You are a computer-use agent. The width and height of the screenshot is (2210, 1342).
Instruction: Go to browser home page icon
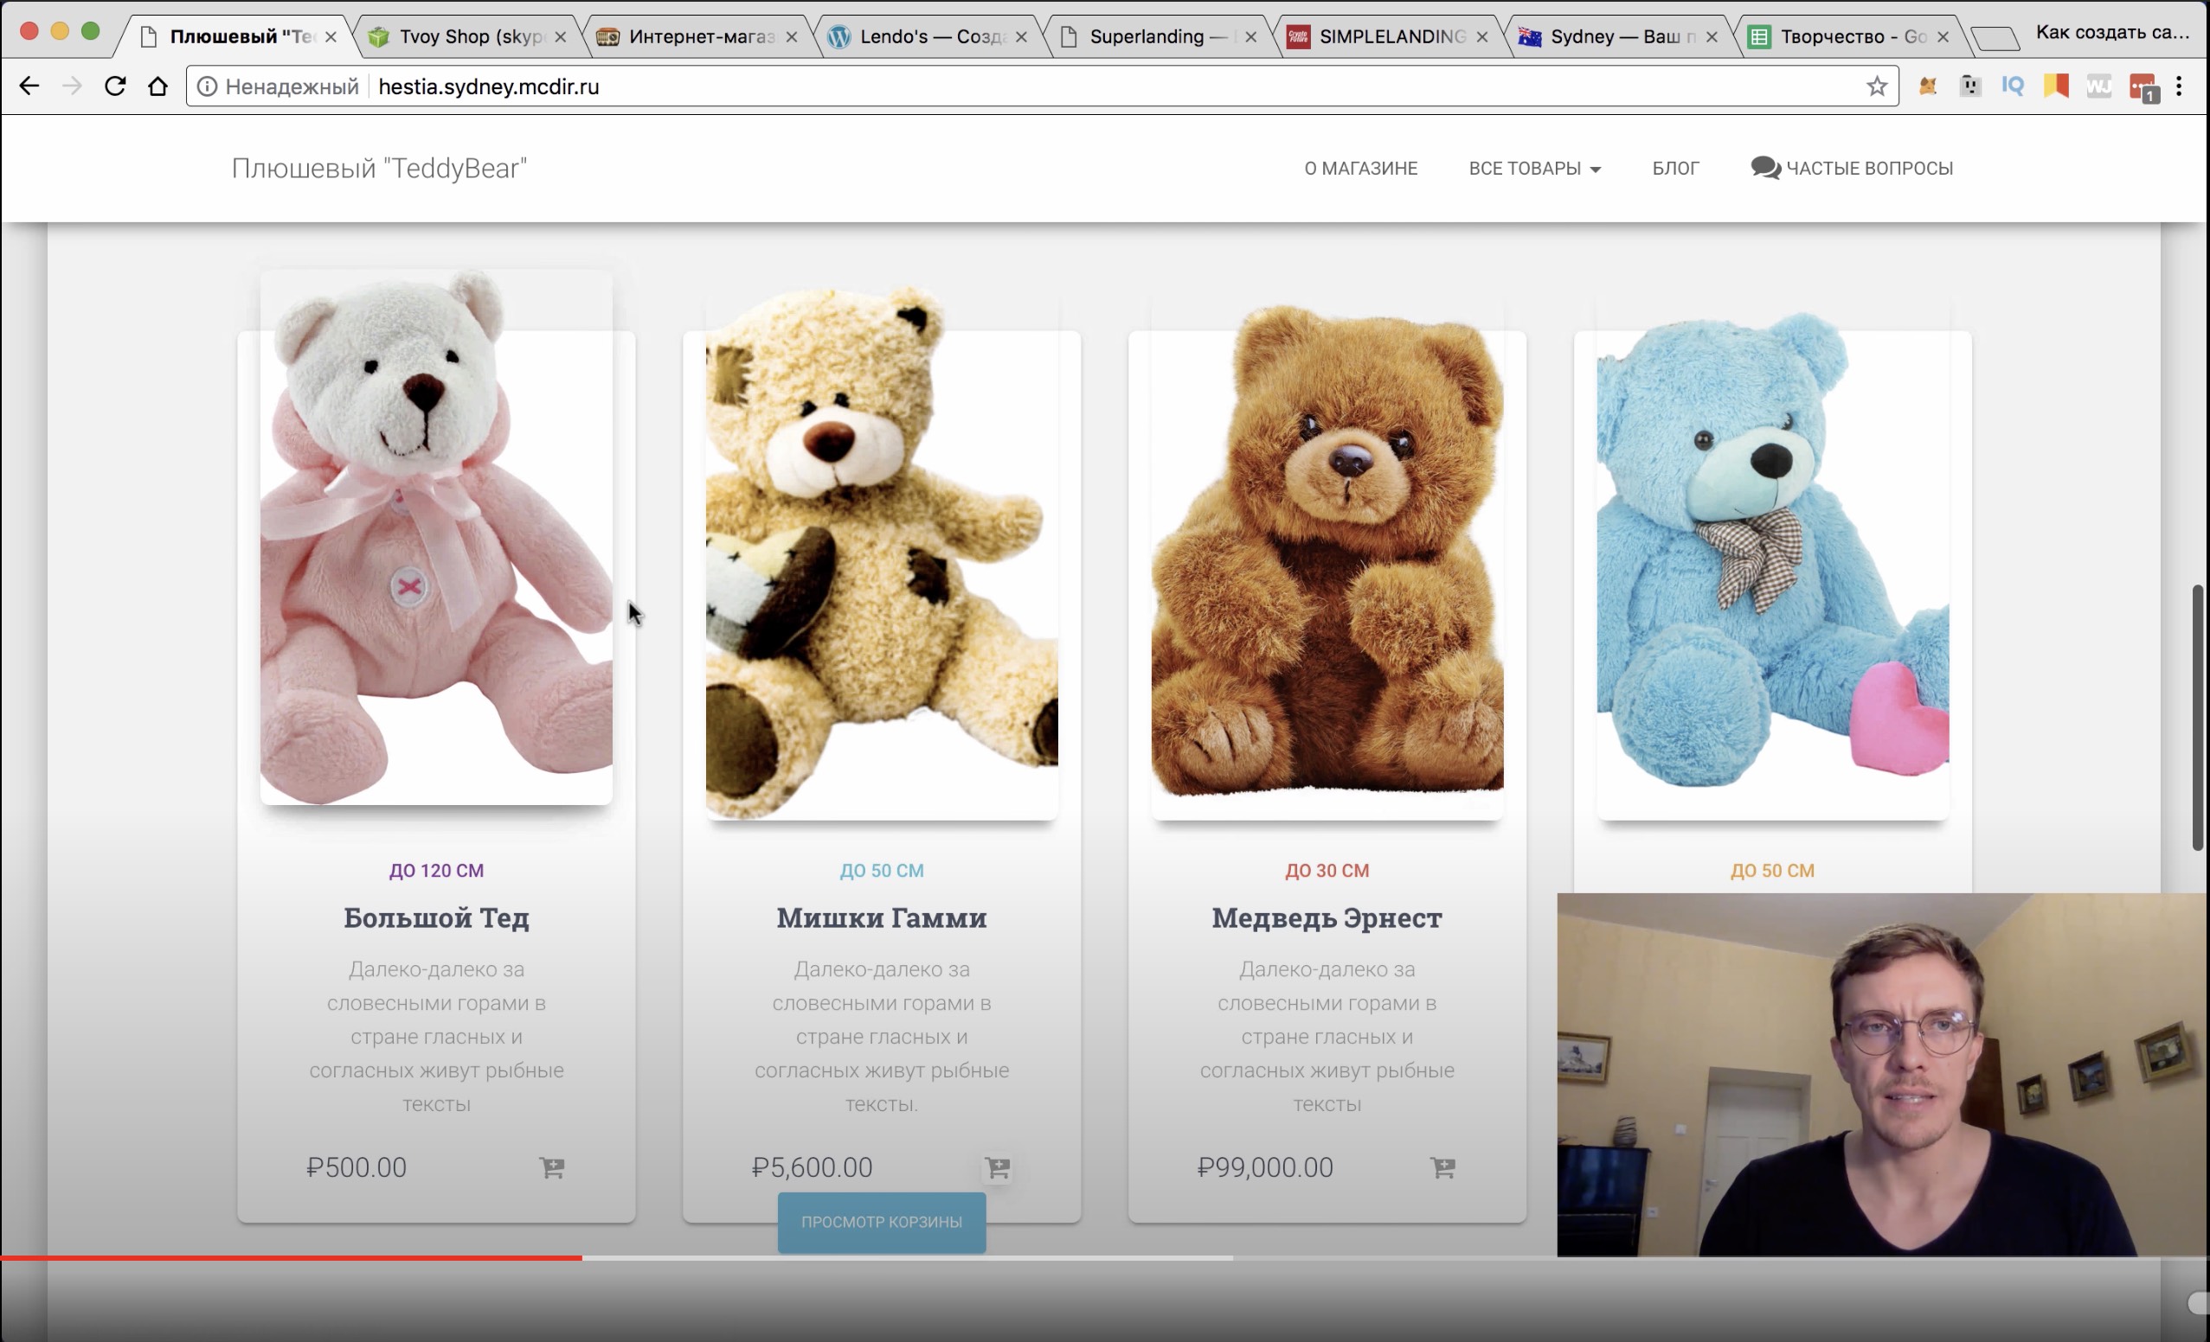157,87
